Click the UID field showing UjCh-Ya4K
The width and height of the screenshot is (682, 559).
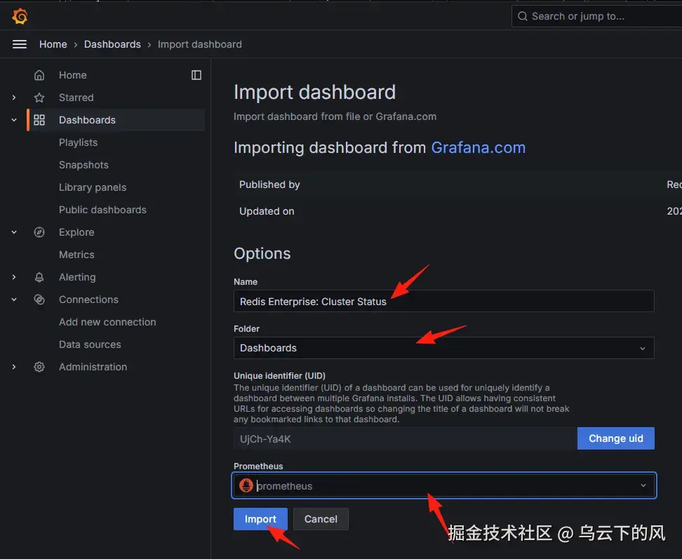[406, 438]
